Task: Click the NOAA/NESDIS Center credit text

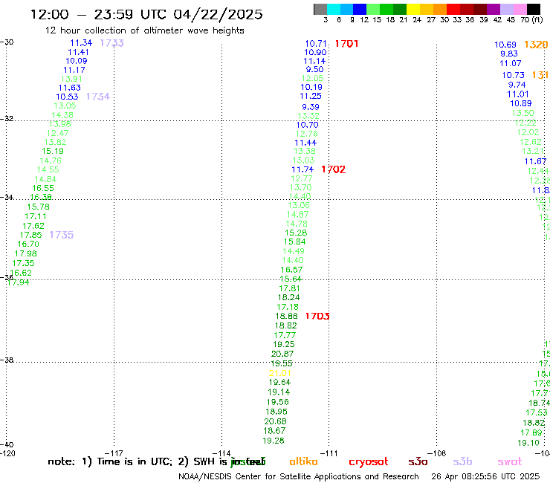Action: (299, 476)
